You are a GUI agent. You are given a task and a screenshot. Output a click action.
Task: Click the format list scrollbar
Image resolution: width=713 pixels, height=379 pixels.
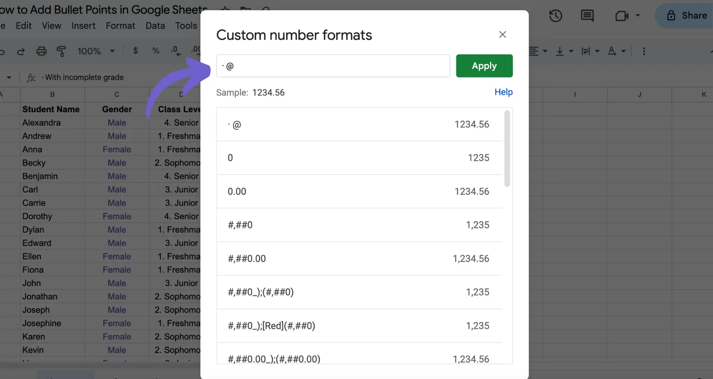(507, 148)
